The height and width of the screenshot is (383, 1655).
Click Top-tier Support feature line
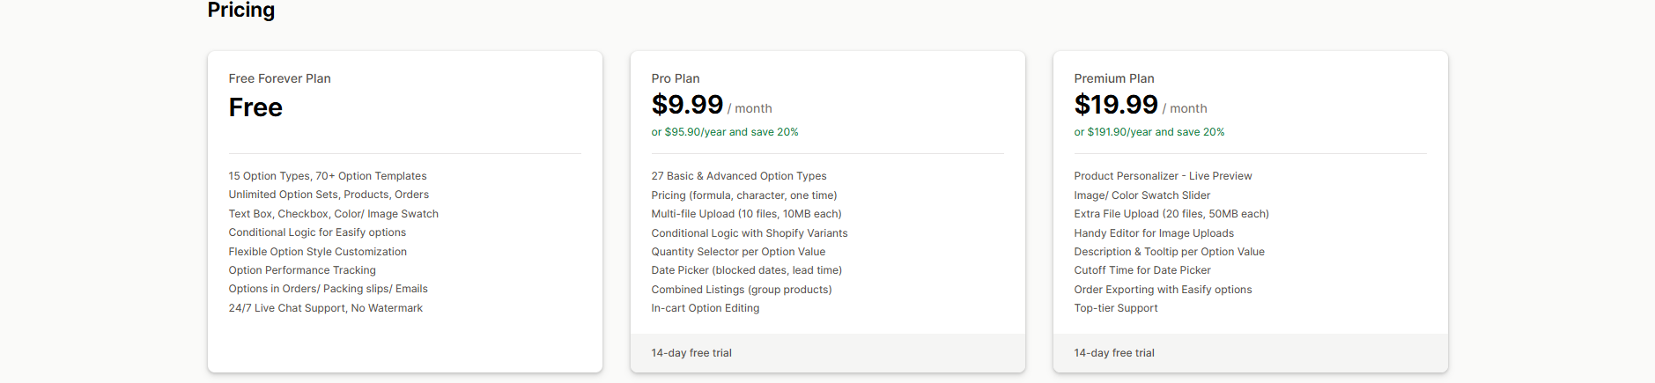(x=1115, y=308)
